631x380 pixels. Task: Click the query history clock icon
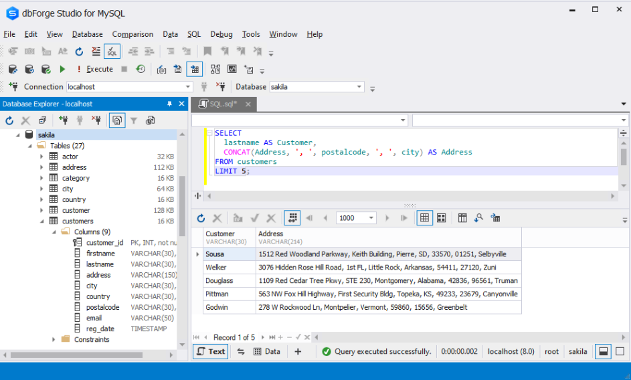click(x=141, y=69)
